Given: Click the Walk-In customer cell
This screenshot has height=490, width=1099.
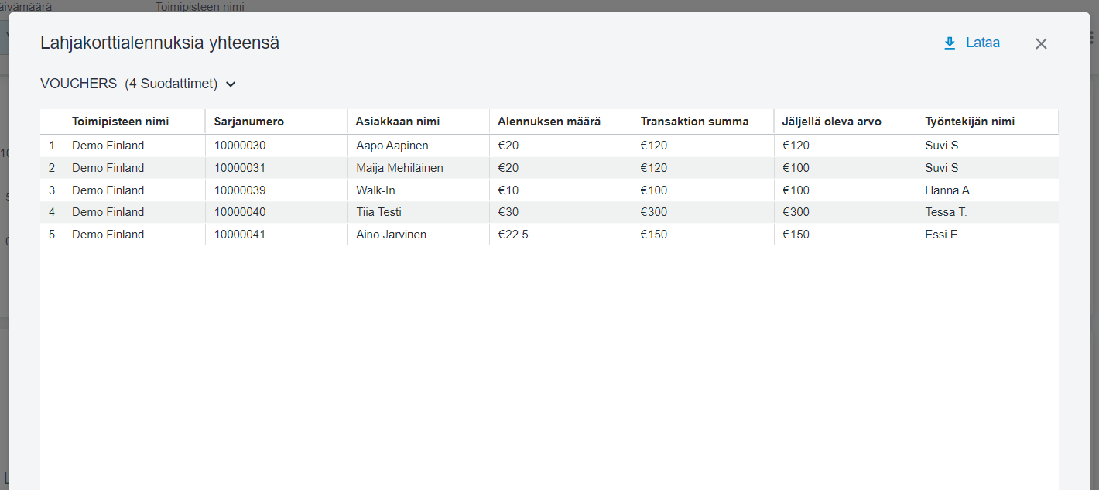Looking at the screenshot, I should click(376, 190).
